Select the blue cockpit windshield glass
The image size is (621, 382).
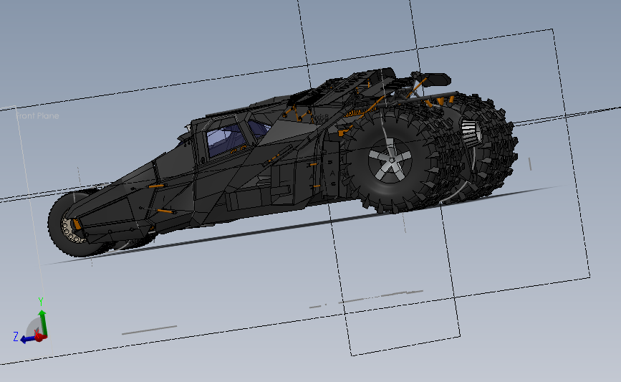[225, 140]
